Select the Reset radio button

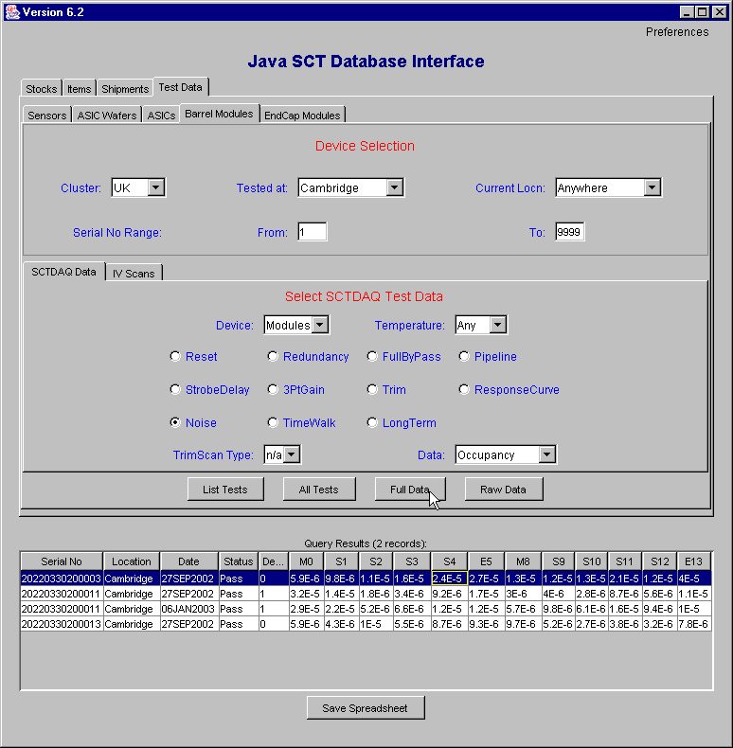(175, 356)
